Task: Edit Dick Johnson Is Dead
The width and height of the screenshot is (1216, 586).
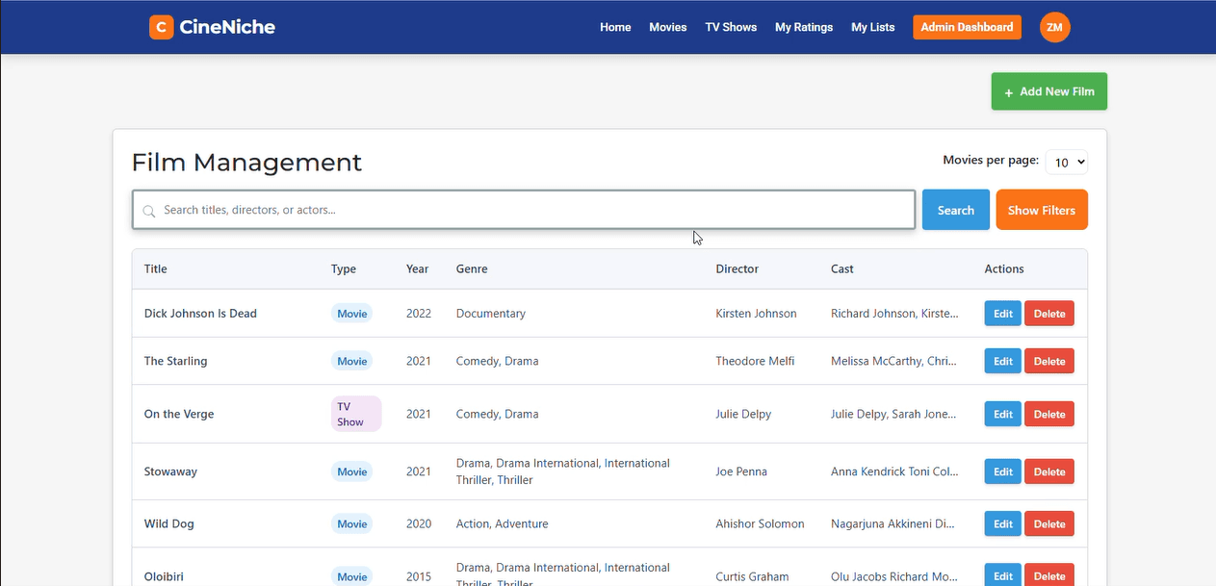Action: point(1002,314)
